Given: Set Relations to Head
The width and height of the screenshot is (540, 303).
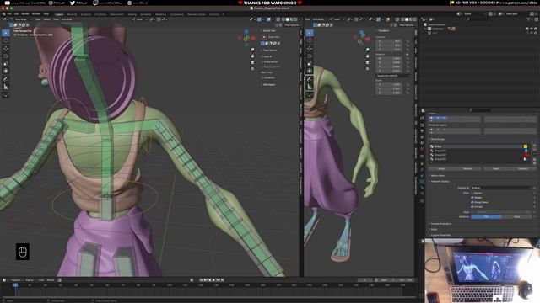Looking at the screenshot, I should [517, 217].
